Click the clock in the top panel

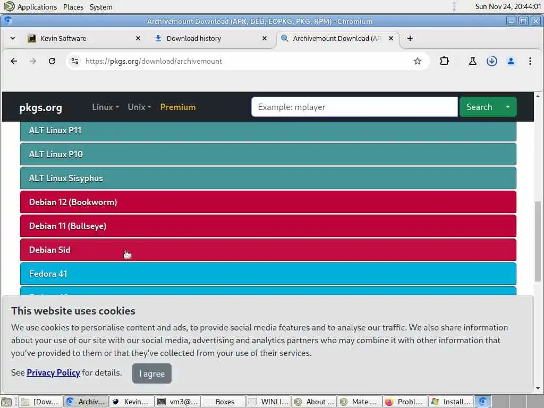508,6
